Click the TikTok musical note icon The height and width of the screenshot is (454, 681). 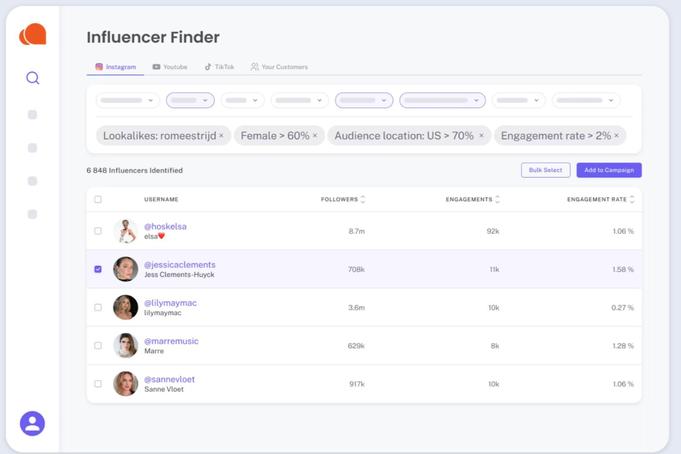[208, 67]
